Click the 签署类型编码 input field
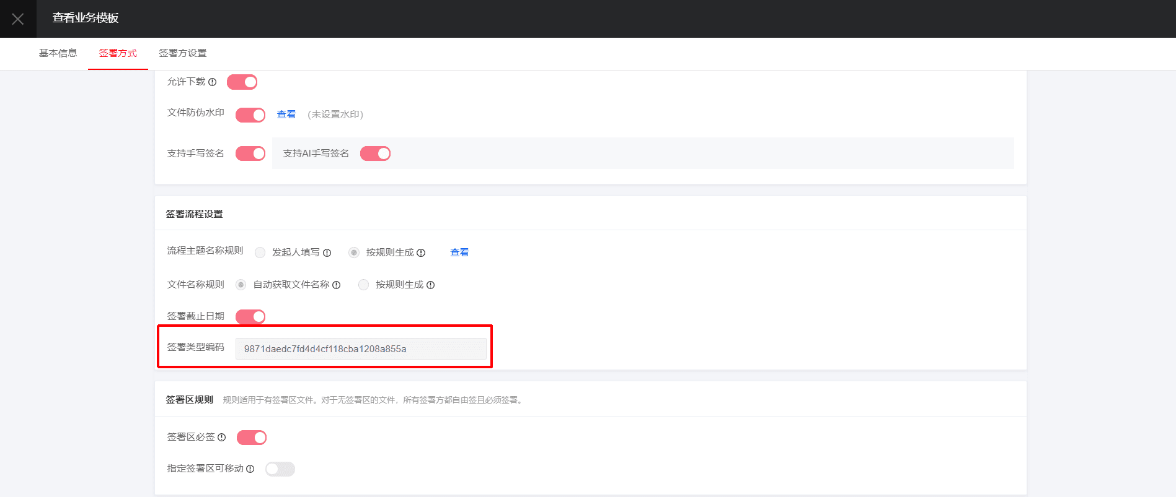 tap(361, 348)
